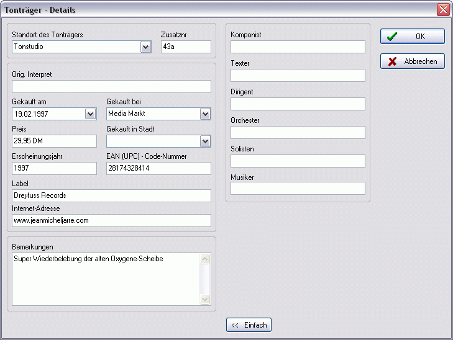Open the Gekauft am date picker arrow

click(x=91, y=114)
